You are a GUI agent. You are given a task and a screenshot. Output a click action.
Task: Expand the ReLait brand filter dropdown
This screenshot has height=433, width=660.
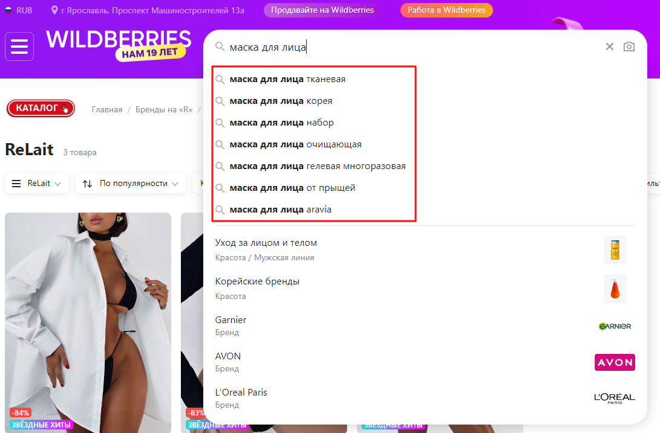(37, 184)
